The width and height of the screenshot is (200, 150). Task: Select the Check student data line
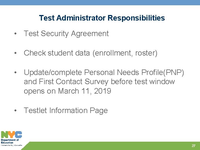coord(91,53)
